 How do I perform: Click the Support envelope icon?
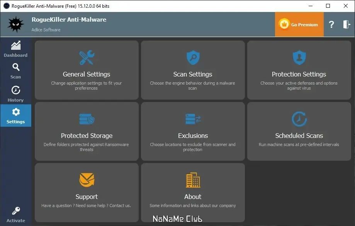pos(87,180)
